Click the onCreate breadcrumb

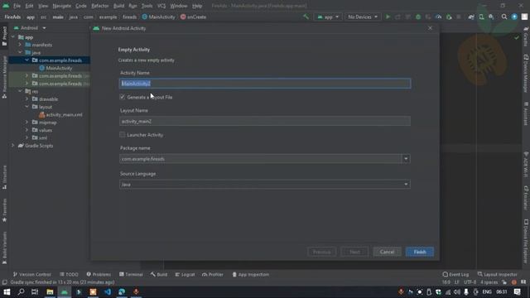193,17
